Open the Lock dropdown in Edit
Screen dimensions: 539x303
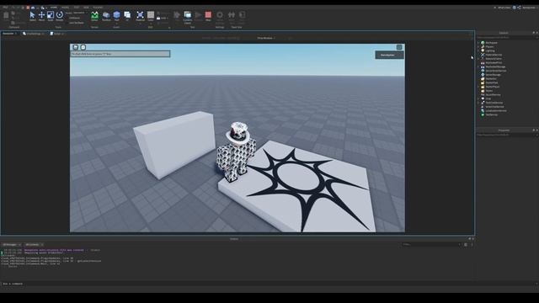coord(163,19)
